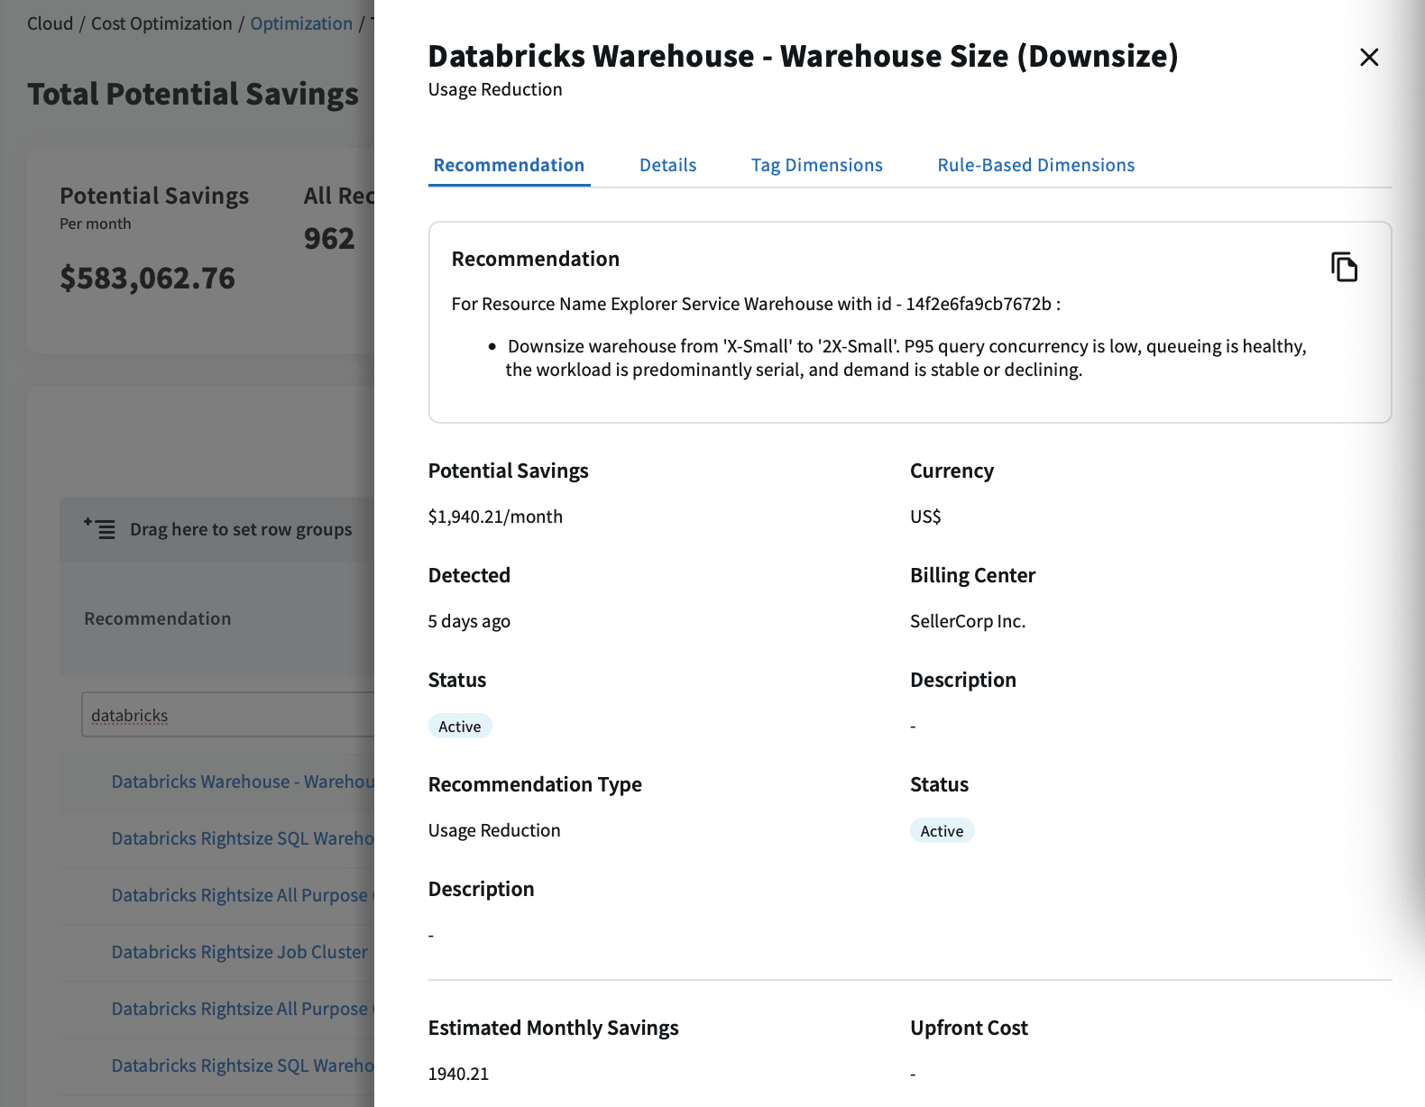Click the Resource Name Explorer Service Warehouse line

coord(756,304)
